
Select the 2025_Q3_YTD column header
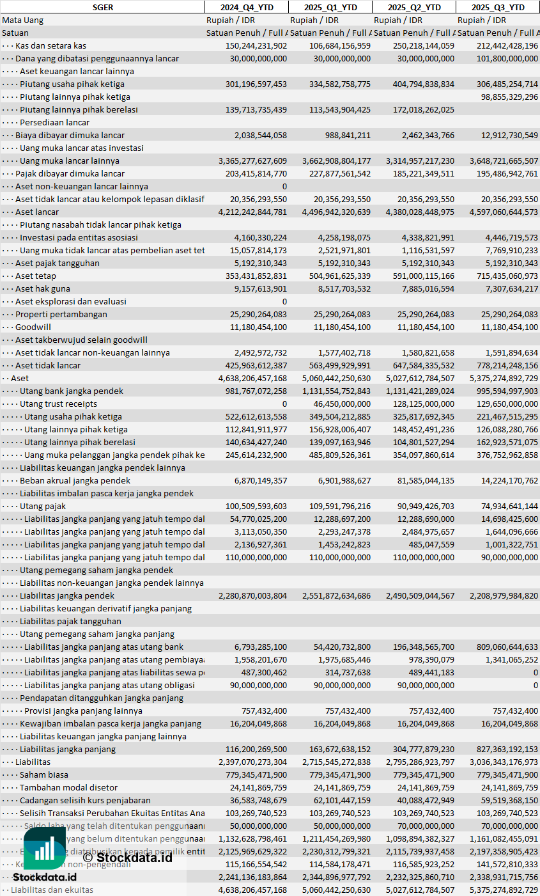pyautogui.click(x=498, y=7)
